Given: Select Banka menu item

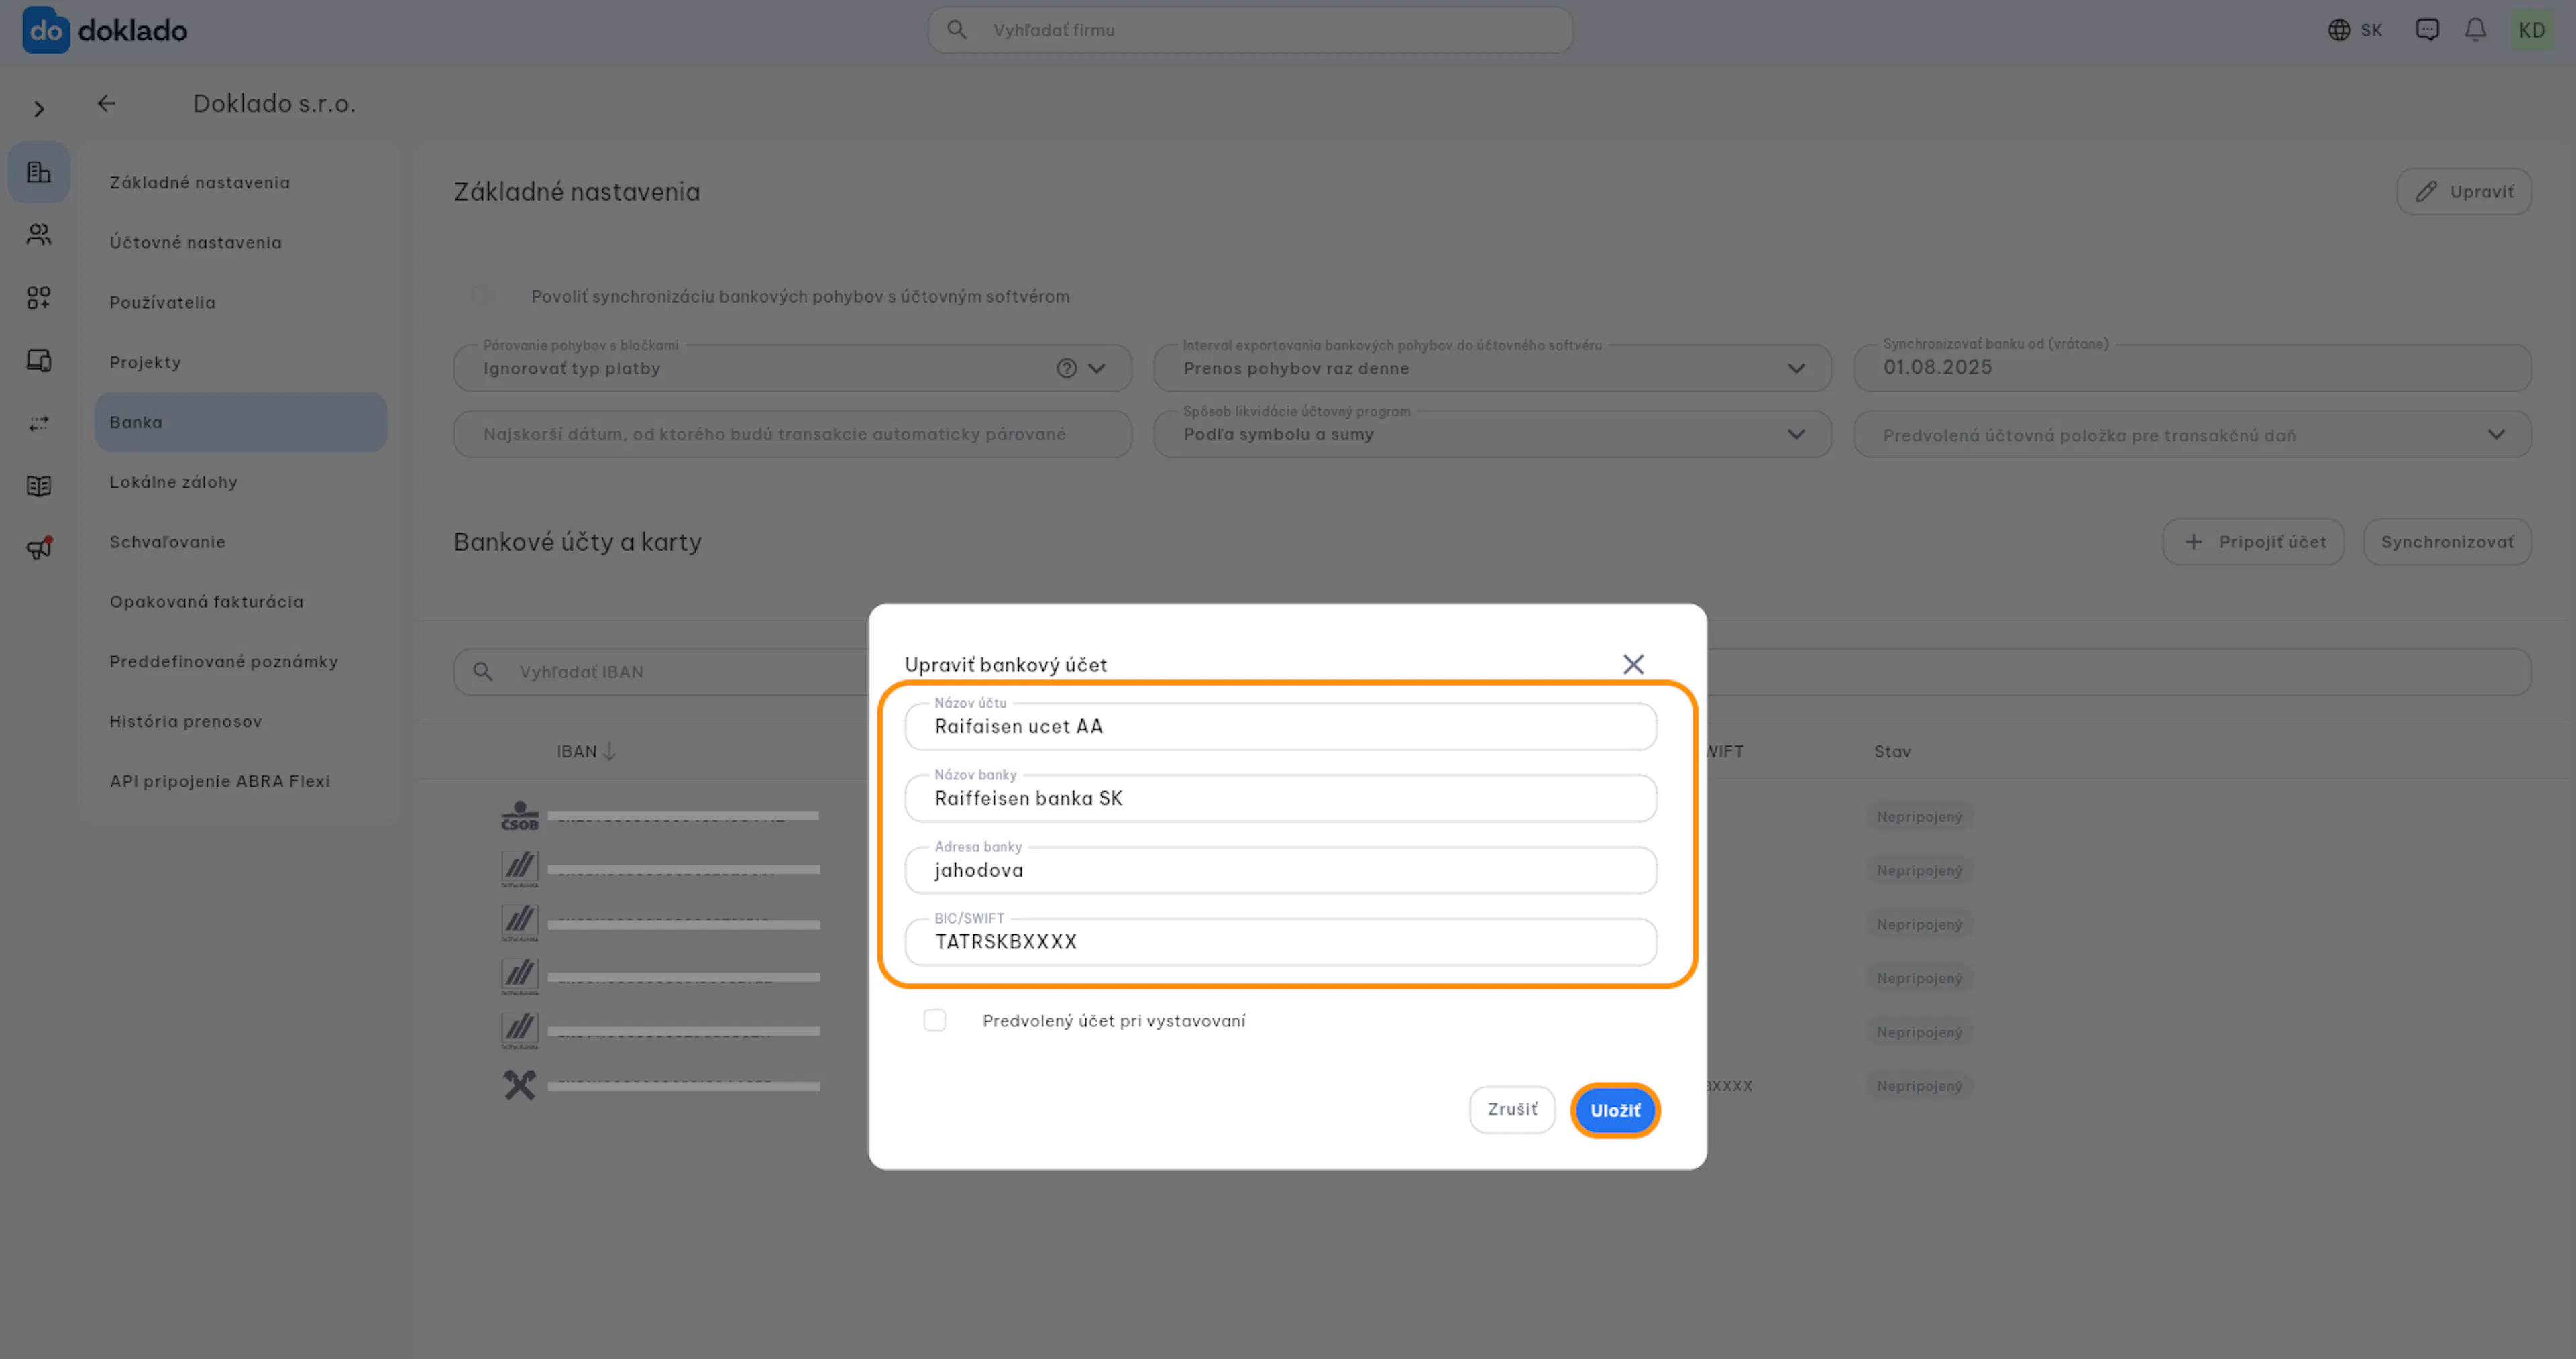Looking at the screenshot, I should point(240,422).
